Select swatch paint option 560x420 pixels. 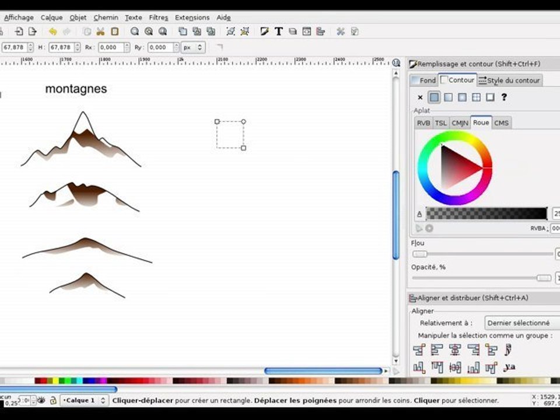coord(490,97)
